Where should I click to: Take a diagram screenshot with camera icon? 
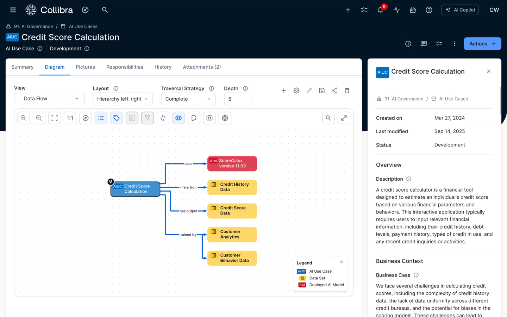pyautogui.click(x=209, y=118)
